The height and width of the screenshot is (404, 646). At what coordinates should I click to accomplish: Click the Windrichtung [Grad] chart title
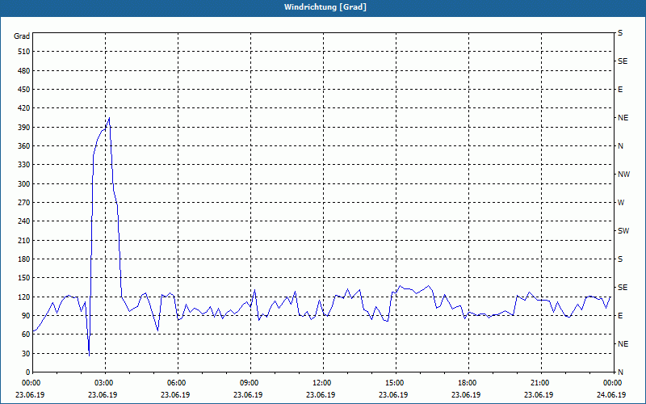point(325,7)
